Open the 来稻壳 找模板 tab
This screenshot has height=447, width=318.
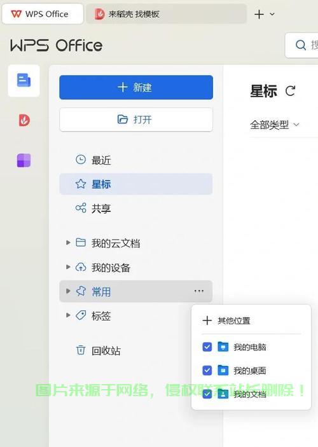pyautogui.click(x=166, y=14)
